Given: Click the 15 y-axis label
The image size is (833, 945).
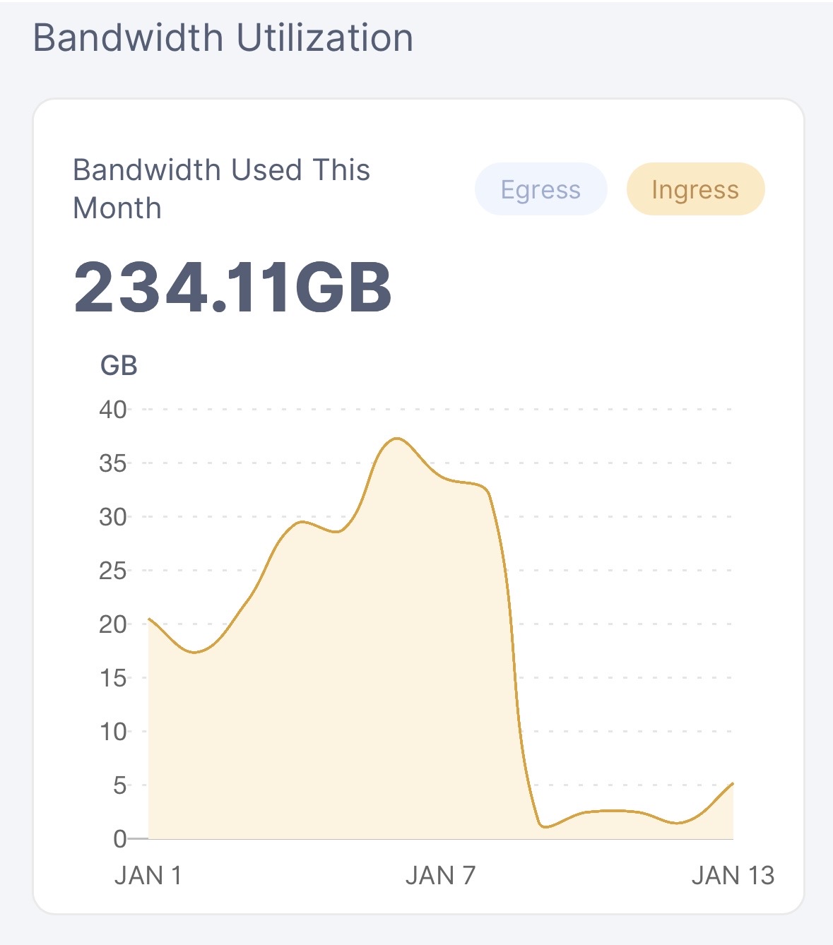Looking at the screenshot, I should click(113, 678).
